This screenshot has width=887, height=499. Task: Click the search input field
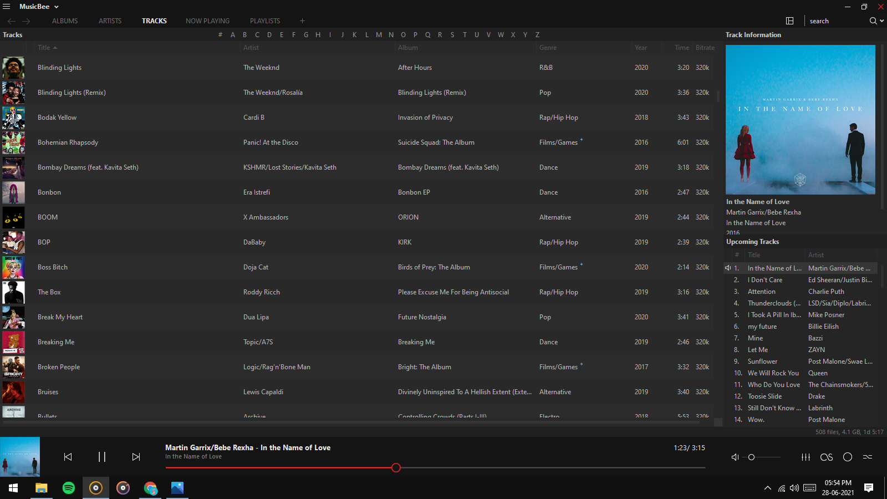point(836,21)
